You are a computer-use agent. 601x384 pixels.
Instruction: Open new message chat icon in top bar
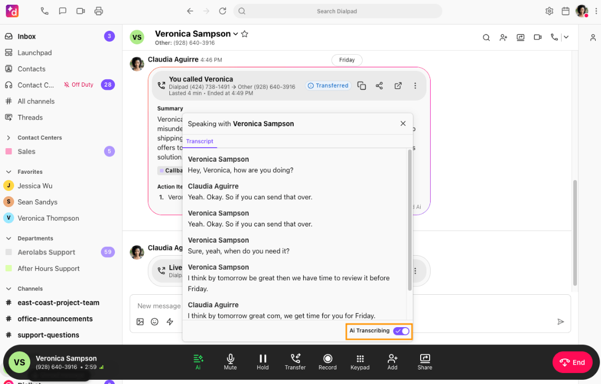click(63, 11)
